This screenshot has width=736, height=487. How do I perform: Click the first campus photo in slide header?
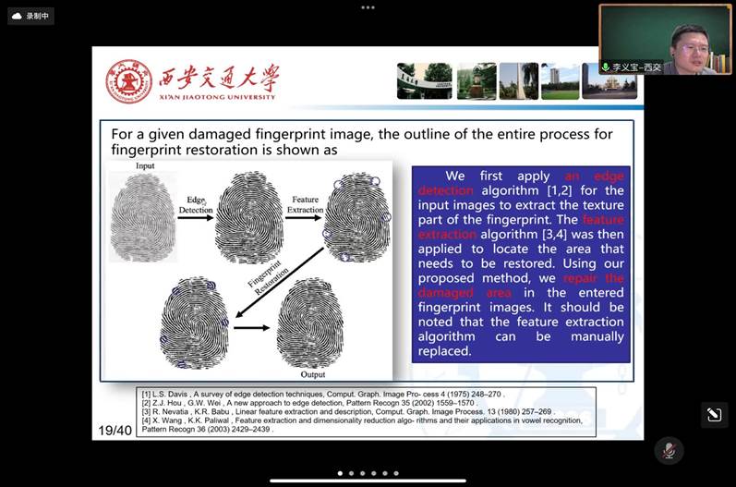(x=424, y=81)
